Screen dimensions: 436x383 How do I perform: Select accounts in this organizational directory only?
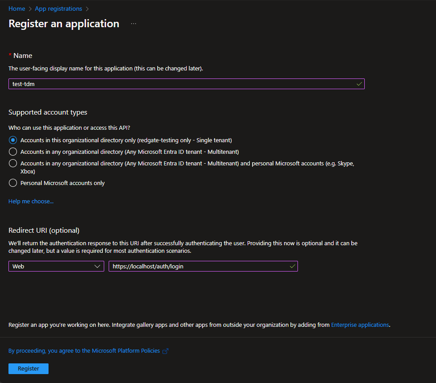[x=12, y=140]
